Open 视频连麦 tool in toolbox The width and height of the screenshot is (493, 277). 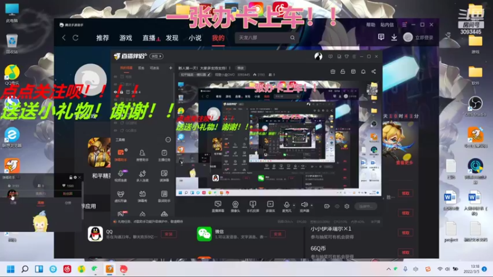[x=121, y=176]
